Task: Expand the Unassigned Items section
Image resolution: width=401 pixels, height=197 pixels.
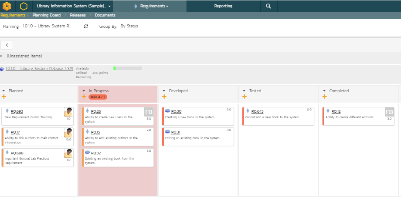Action: (x=2, y=56)
